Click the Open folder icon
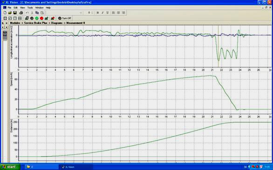 [10, 13]
